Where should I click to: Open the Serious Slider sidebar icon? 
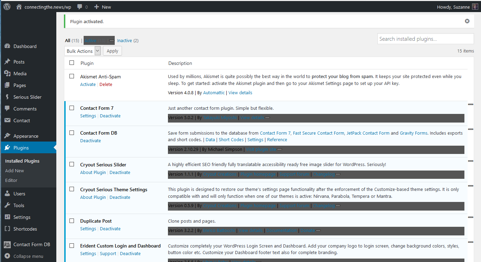pos(7,97)
